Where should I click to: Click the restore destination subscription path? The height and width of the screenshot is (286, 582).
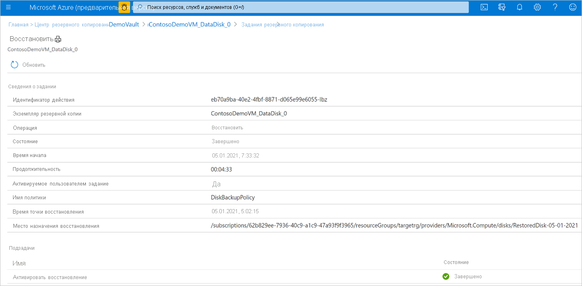(394, 225)
